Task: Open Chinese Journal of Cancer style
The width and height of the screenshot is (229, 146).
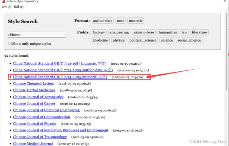Action: tap(34, 103)
